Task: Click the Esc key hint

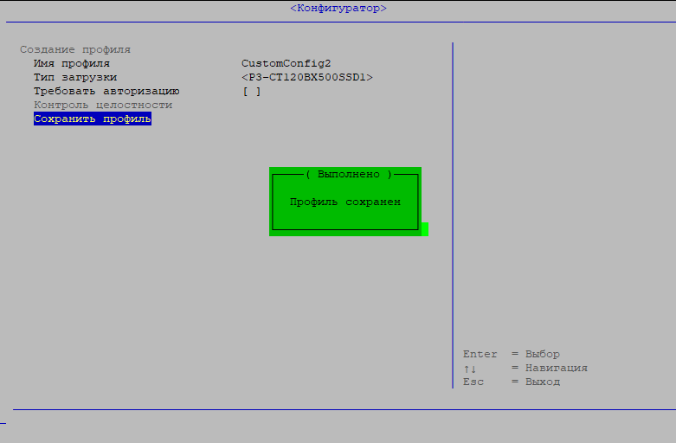Action: click(473, 382)
